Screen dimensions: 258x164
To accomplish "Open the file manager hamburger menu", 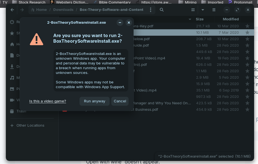I will point(214,10).
